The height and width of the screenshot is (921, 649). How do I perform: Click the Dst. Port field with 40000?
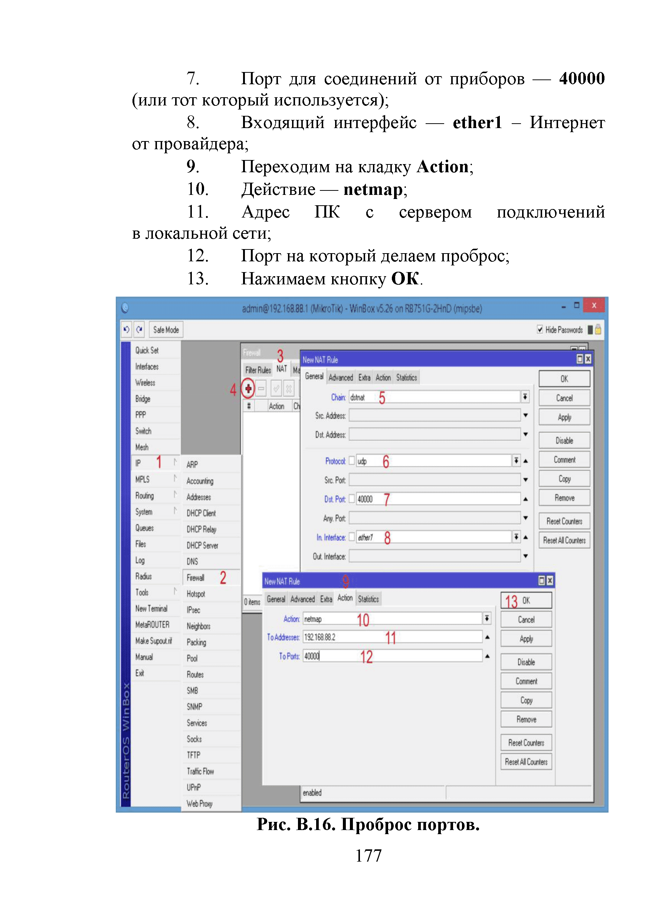tap(438, 499)
